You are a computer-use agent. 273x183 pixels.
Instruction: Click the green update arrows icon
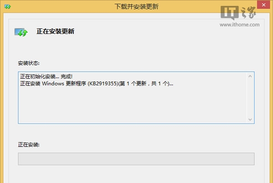(x=21, y=32)
